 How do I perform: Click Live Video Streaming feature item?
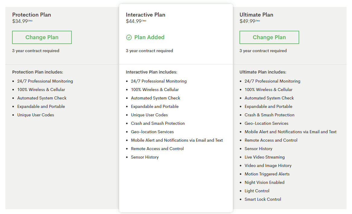(x=265, y=157)
